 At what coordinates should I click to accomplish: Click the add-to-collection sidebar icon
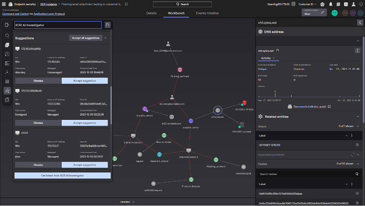click(x=7, y=100)
